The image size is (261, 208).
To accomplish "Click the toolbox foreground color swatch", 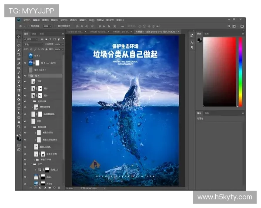I will coord(18,139).
